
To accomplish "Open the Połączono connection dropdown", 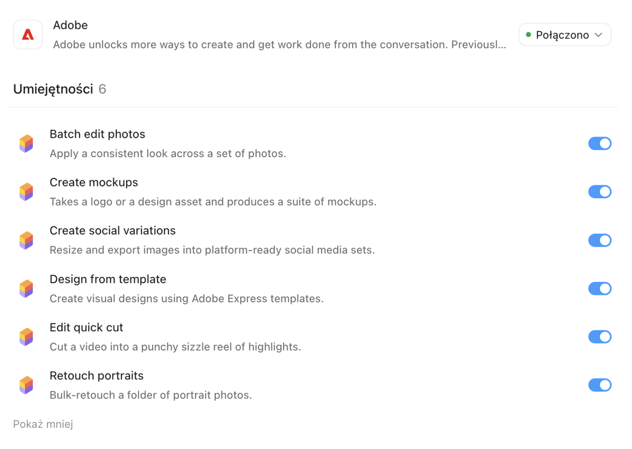I will (x=565, y=35).
